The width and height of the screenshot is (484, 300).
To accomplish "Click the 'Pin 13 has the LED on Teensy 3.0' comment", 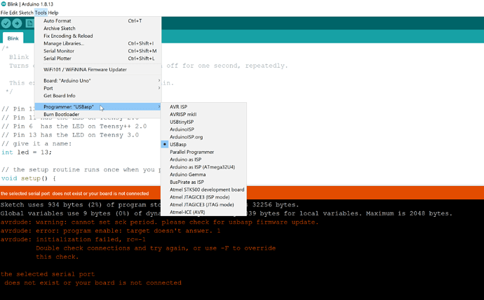I will (70, 135).
